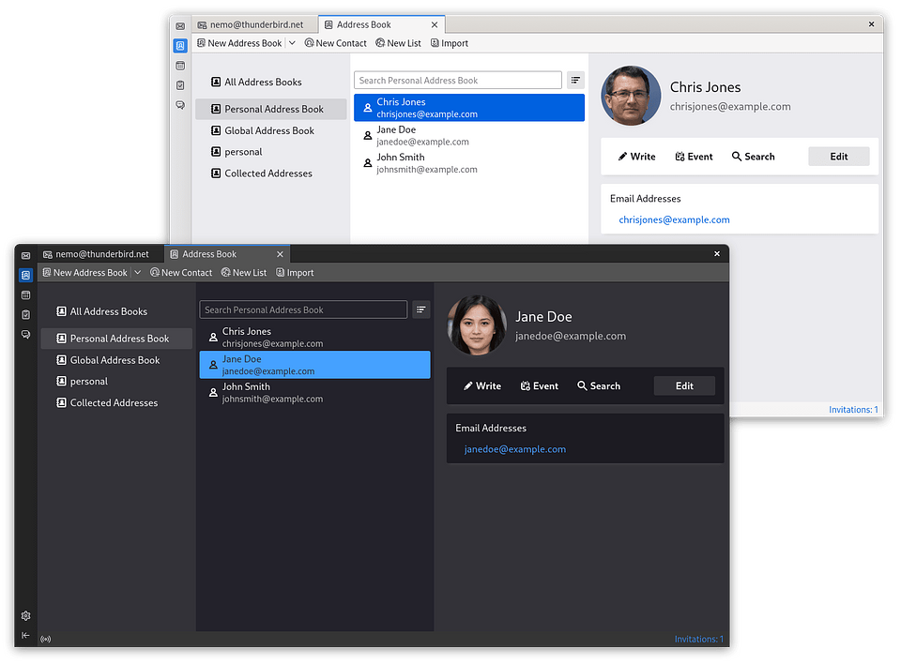Select Collected Addresses in the dark window
Screen dimensions: 901x664
(114, 403)
